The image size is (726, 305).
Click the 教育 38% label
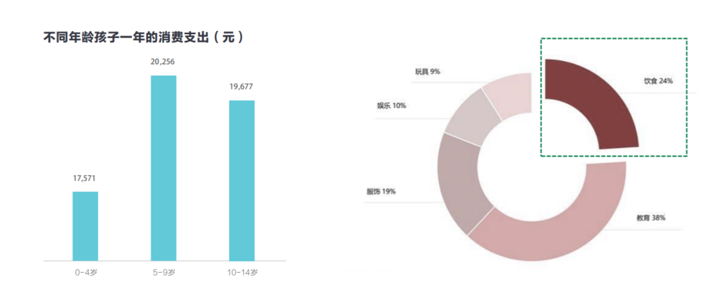click(x=651, y=218)
